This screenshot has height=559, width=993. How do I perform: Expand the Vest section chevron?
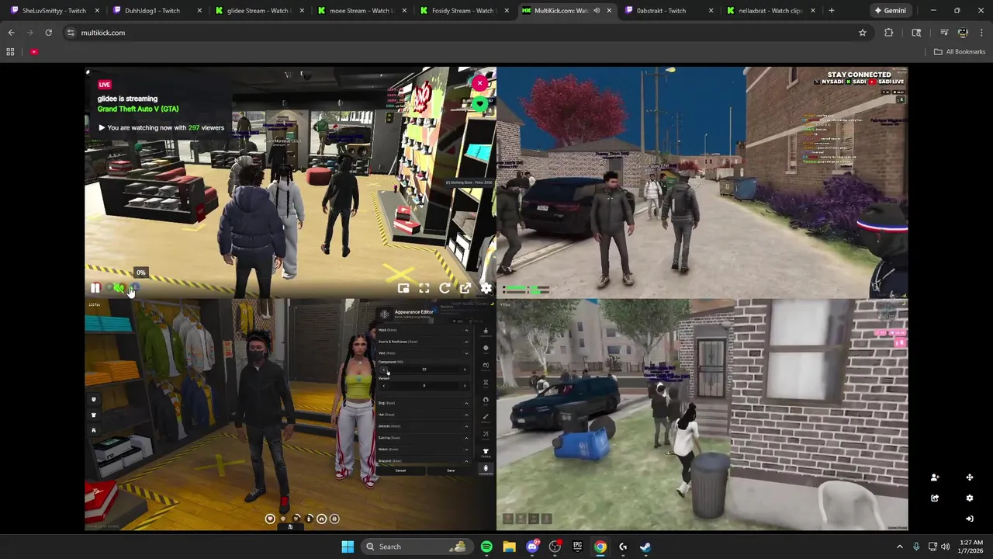coord(466,353)
